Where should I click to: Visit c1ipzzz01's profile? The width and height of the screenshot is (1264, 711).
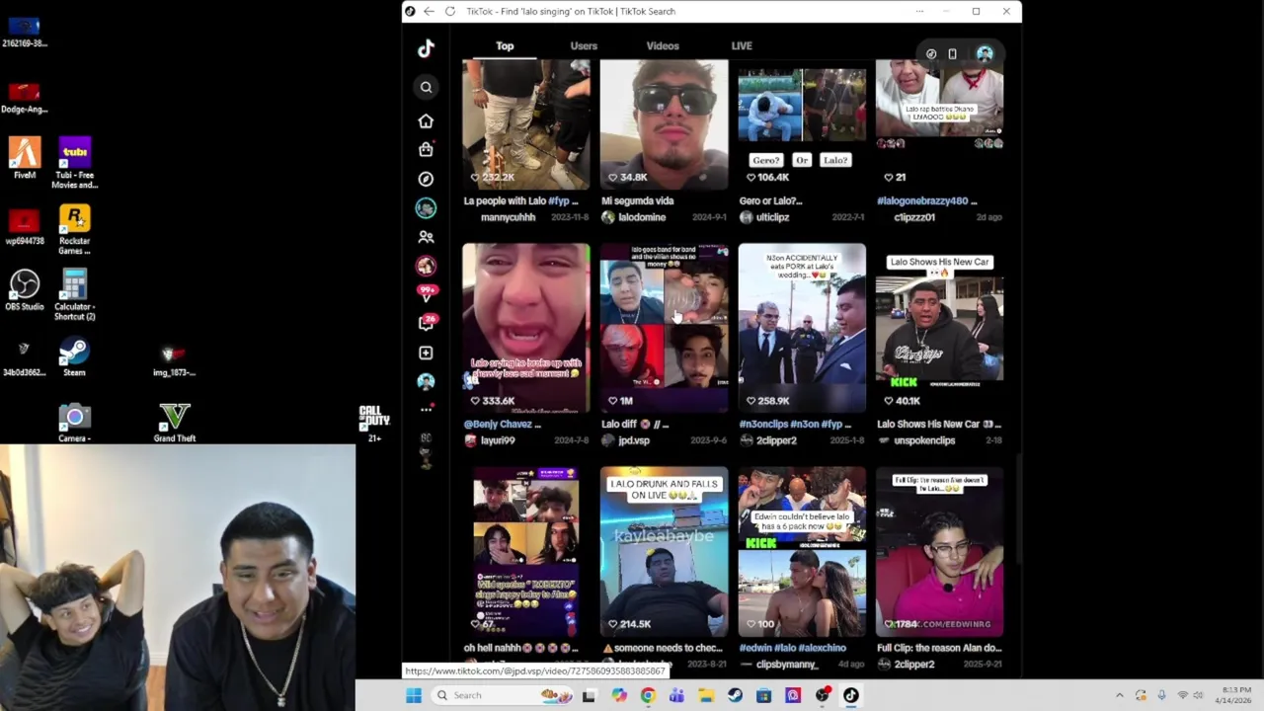(913, 217)
